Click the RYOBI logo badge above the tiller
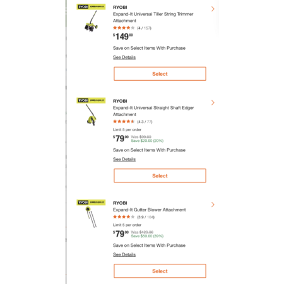284x284 pixels. point(91,7)
